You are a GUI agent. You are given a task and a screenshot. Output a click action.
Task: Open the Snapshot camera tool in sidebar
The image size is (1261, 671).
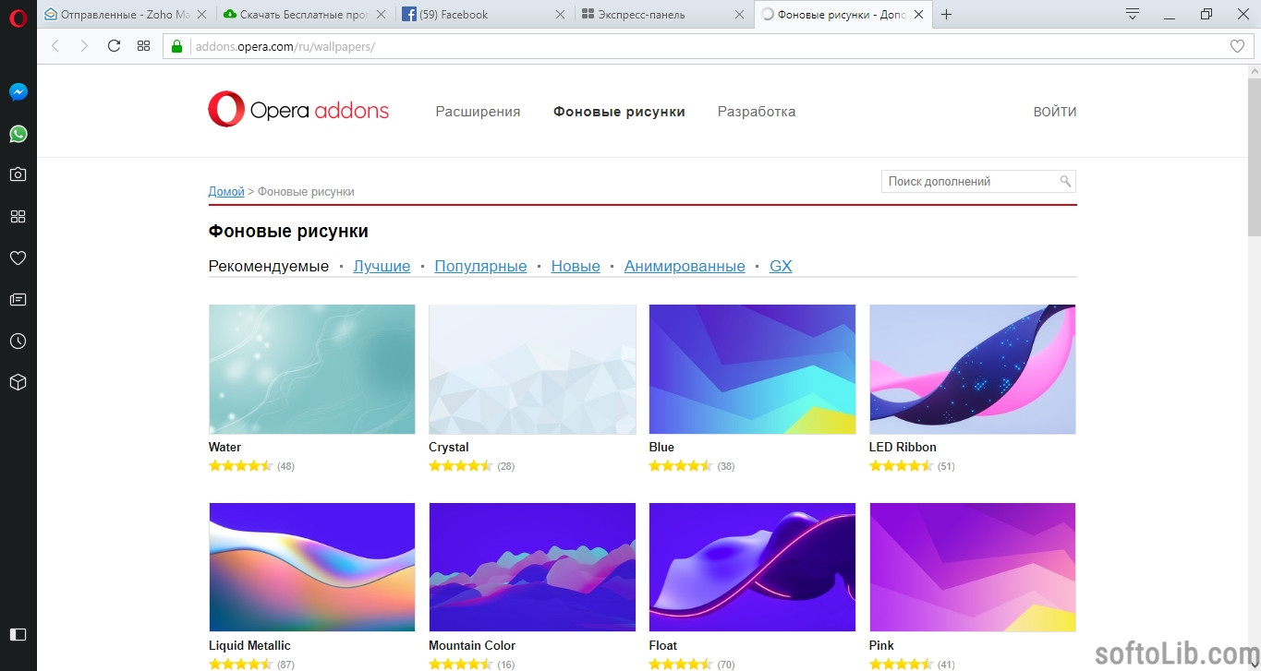[18, 174]
